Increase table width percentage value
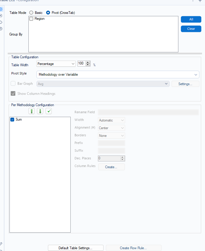The image size is (205, 251). pyautogui.click(x=88, y=62)
